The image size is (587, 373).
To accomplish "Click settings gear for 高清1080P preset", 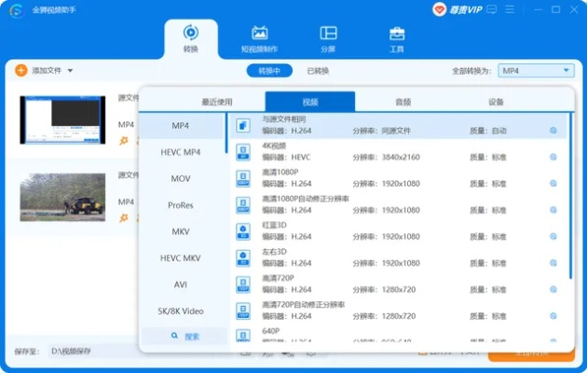I will click(553, 184).
